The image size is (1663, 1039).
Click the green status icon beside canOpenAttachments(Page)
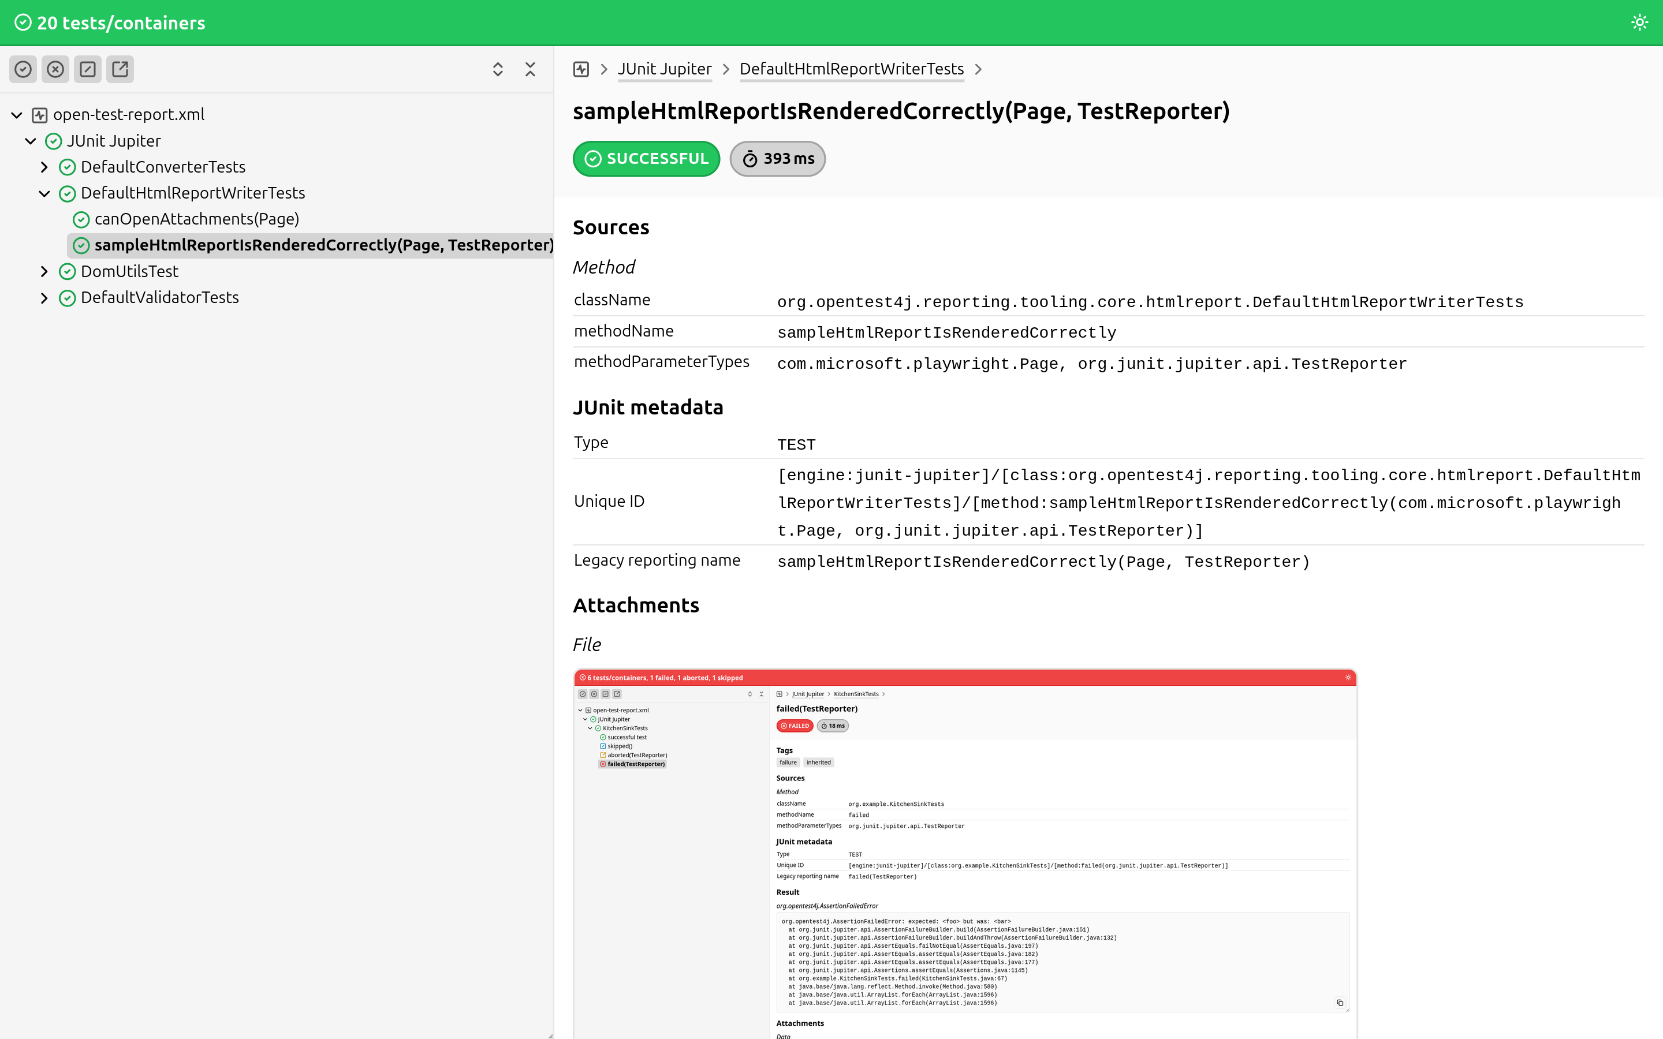coord(81,219)
